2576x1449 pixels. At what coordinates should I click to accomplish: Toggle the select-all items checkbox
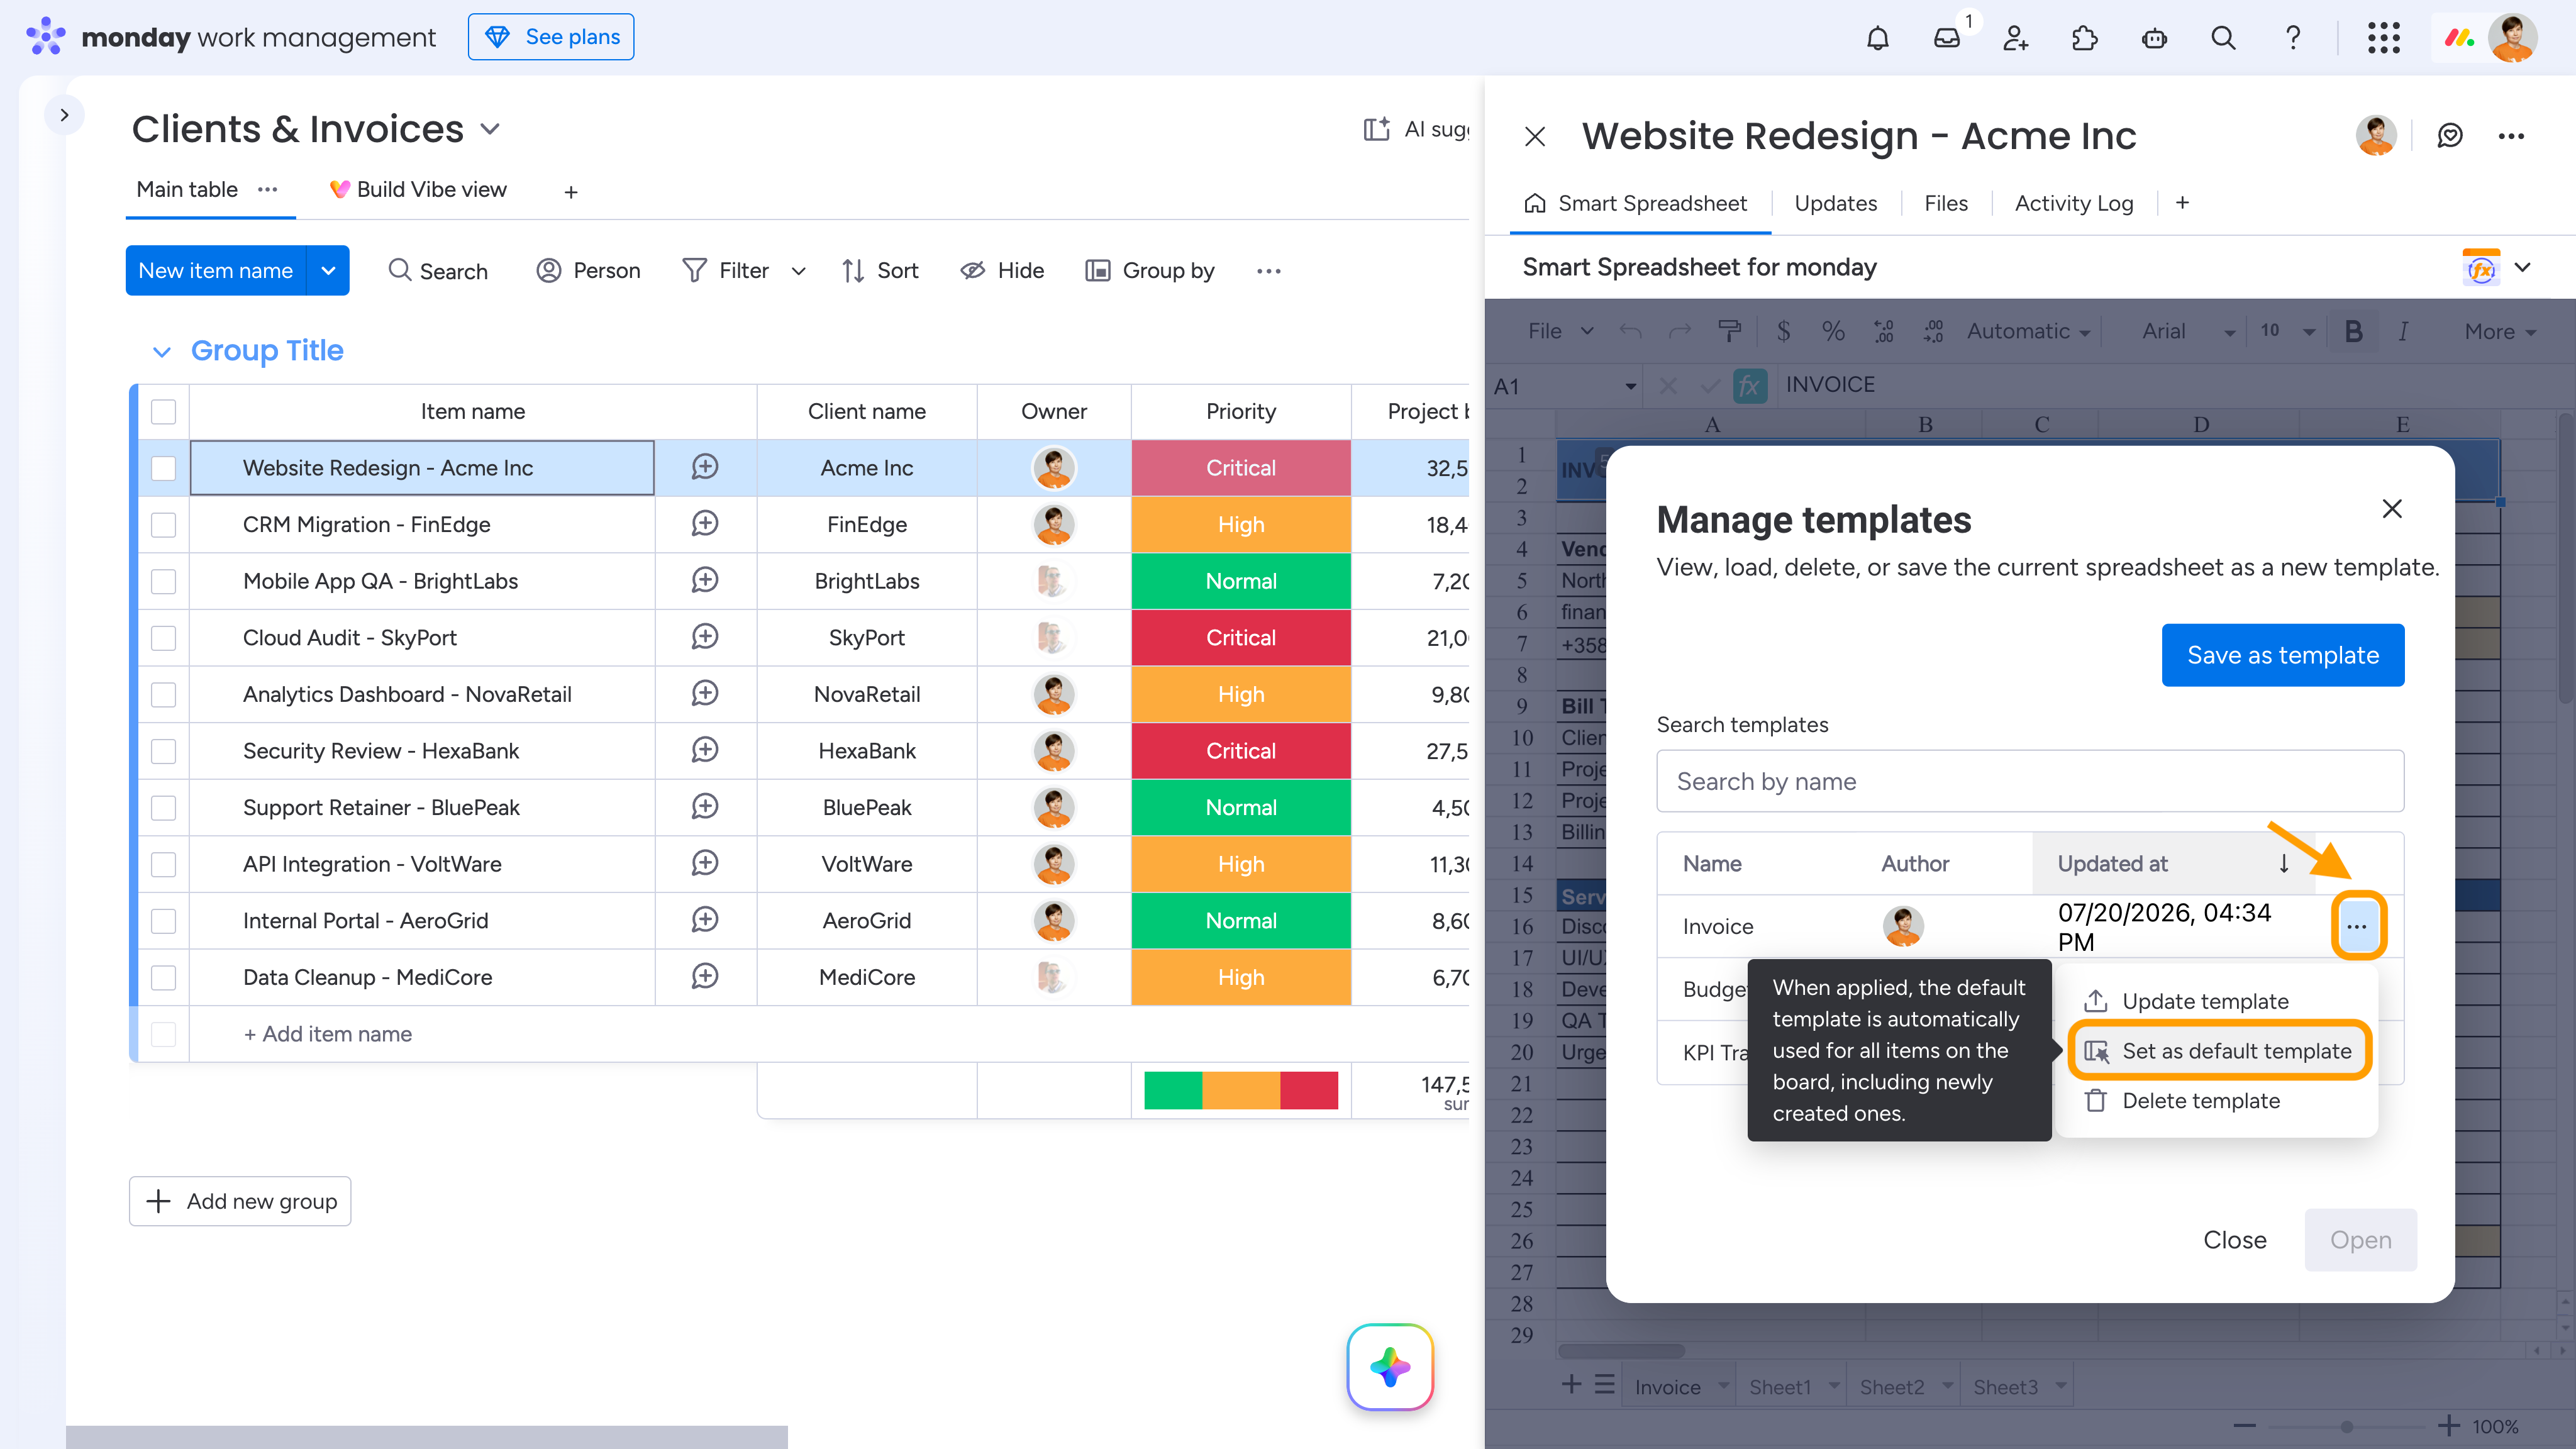pyautogui.click(x=163, y=412)
